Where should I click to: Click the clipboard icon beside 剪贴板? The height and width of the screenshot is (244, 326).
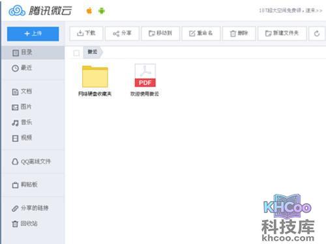15,185
